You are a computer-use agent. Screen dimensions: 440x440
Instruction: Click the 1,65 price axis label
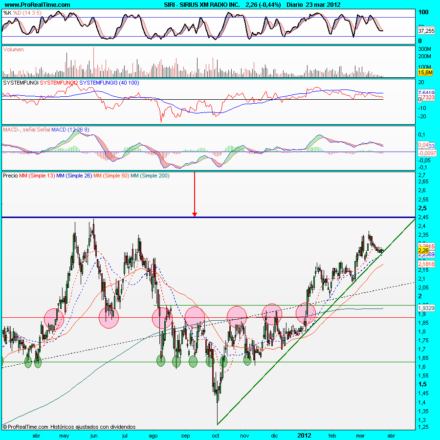[423, 358]
